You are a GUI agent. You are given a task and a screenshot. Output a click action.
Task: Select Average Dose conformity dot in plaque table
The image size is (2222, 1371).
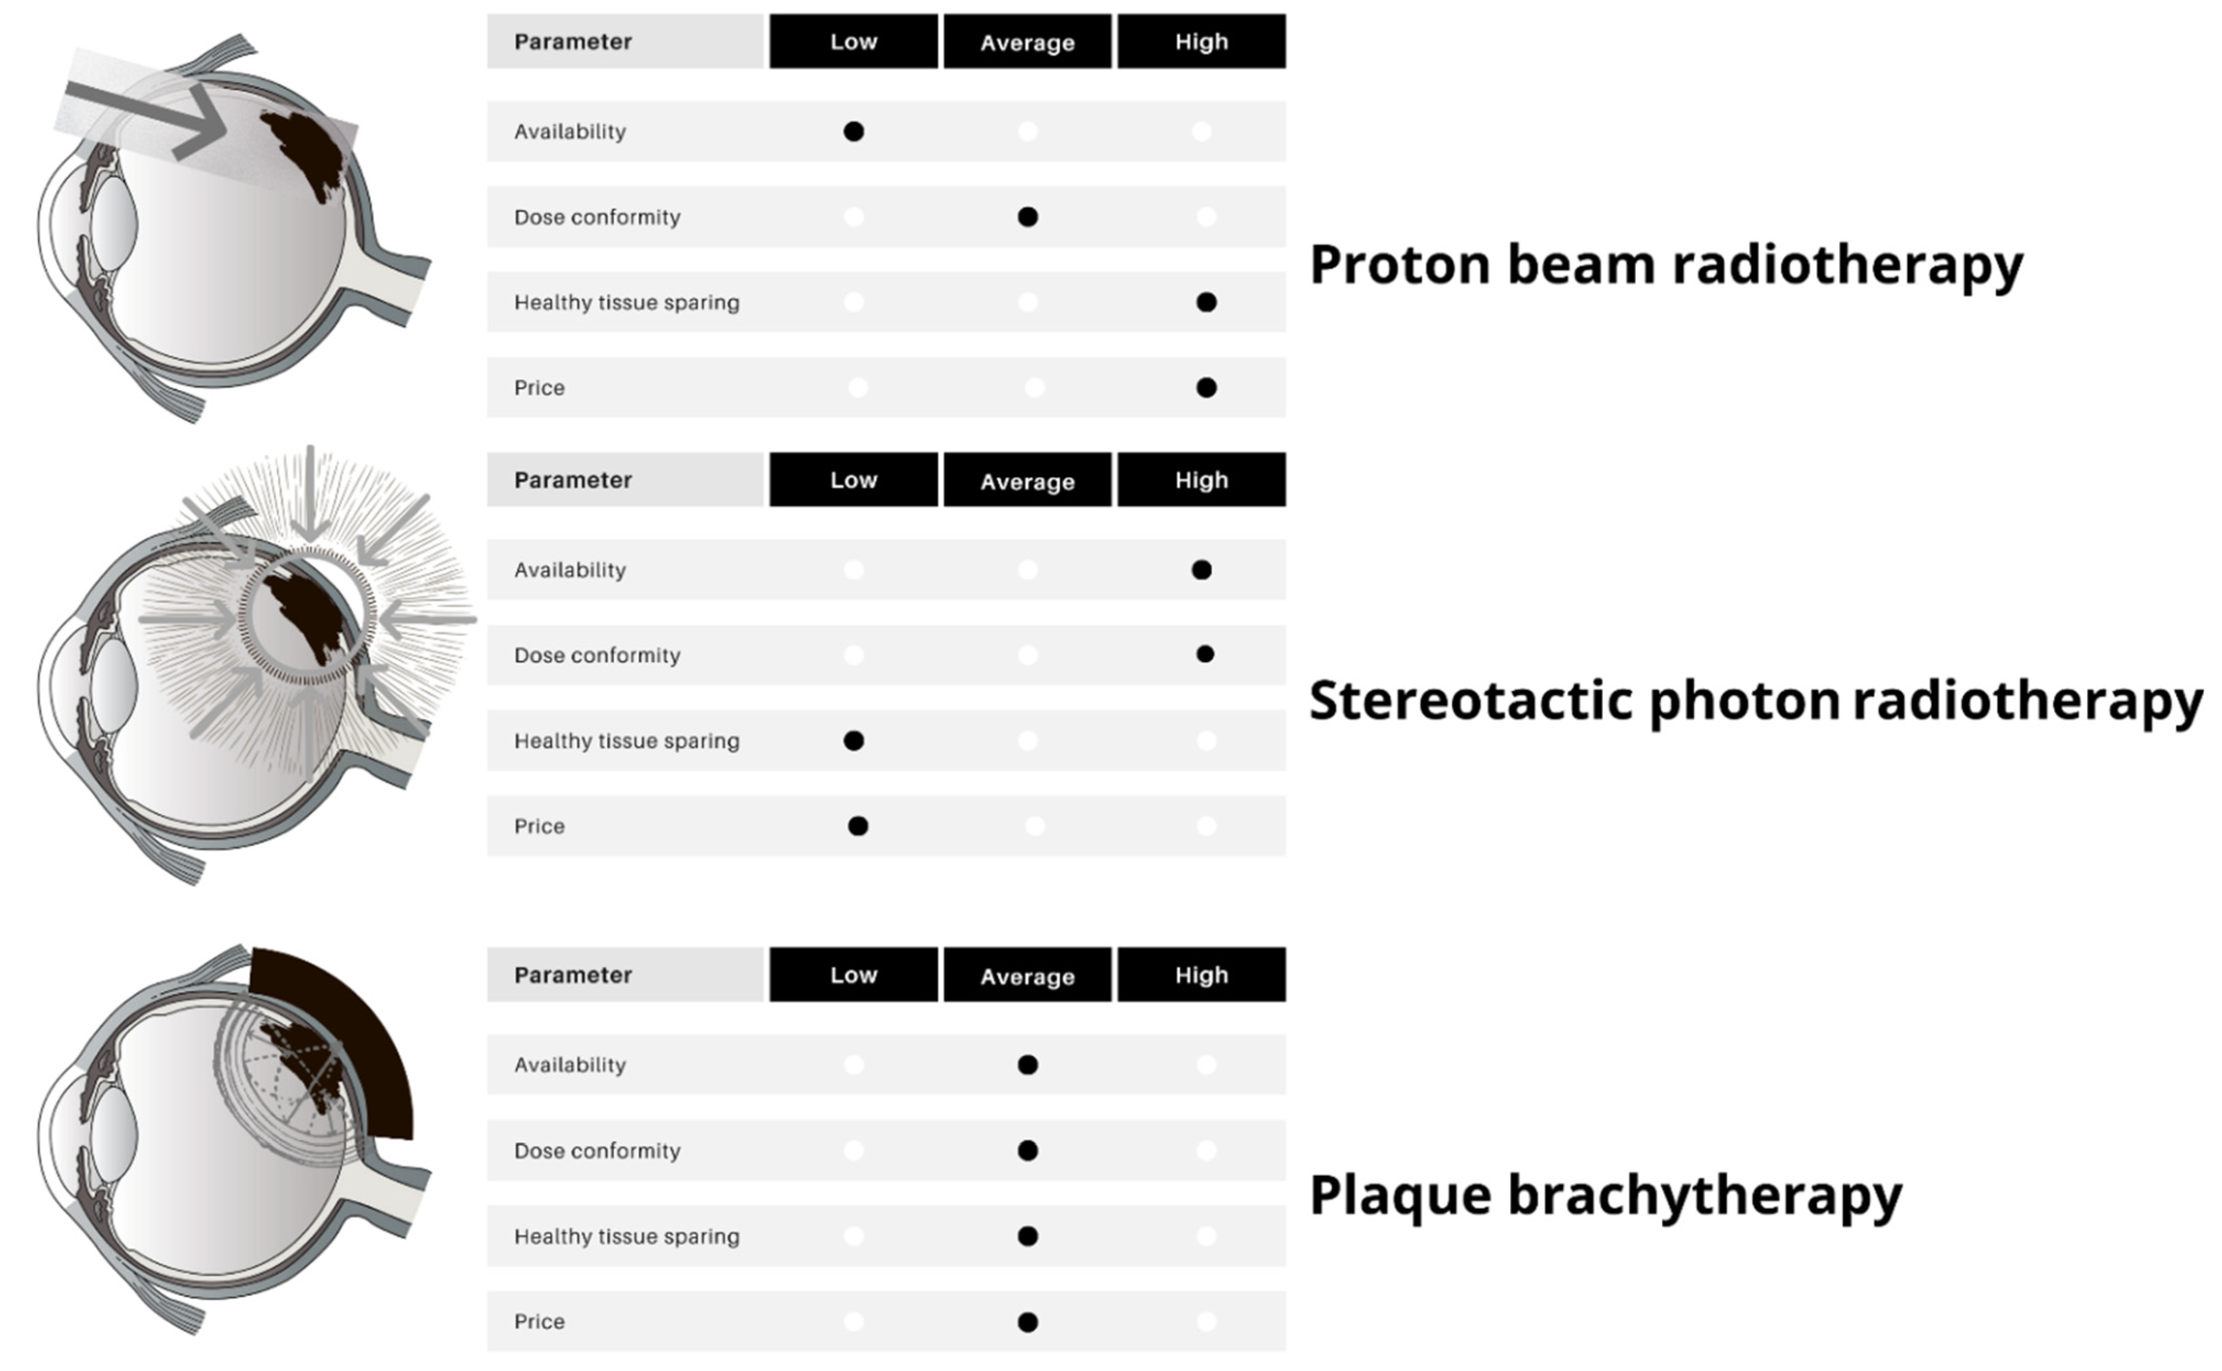pyautogui.click(x=1027, y=1151)
